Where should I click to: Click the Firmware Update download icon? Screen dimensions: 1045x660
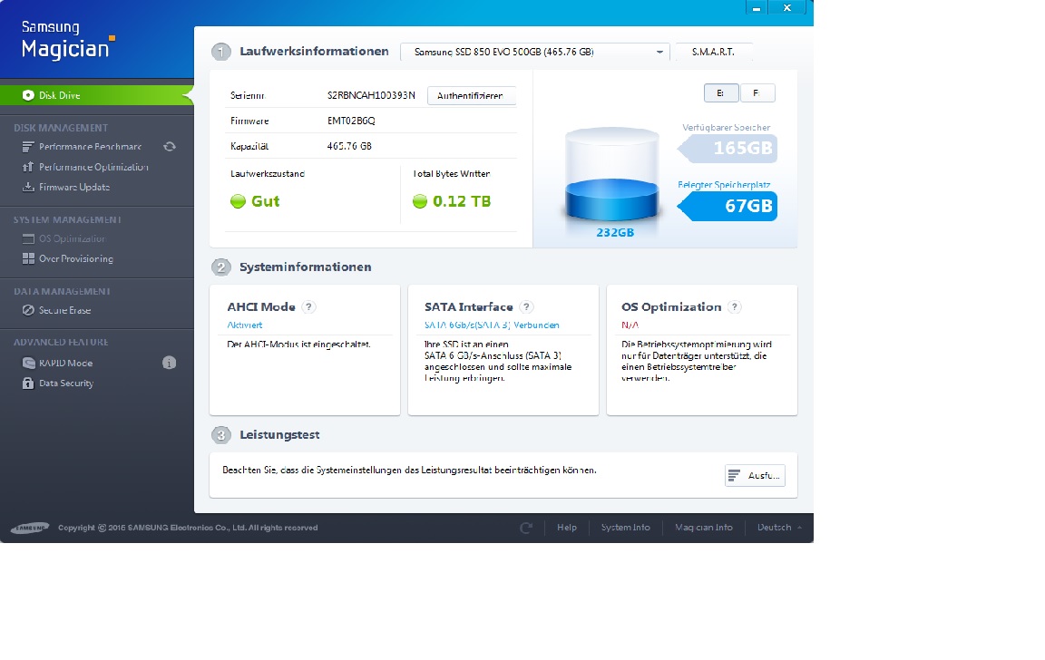[x=28, y=187]
